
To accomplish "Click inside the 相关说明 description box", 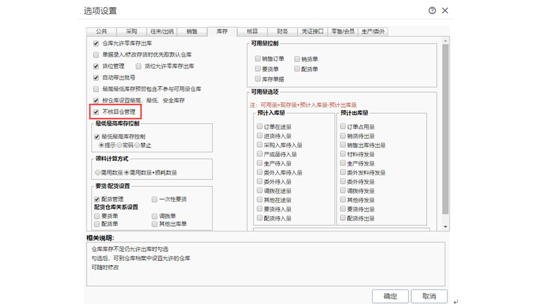I will [x=266, y=264].
